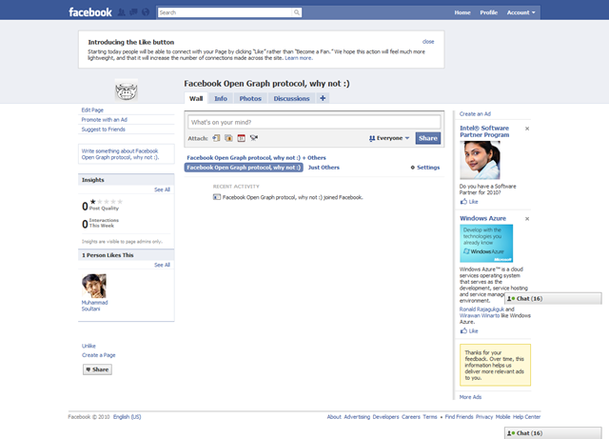Open Muhammad Soultani's profile photo

[x=94, y=286]
